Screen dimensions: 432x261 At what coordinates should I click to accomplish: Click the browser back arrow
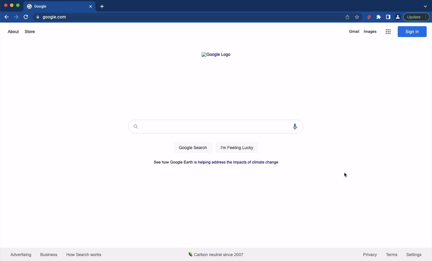point(6,17)
